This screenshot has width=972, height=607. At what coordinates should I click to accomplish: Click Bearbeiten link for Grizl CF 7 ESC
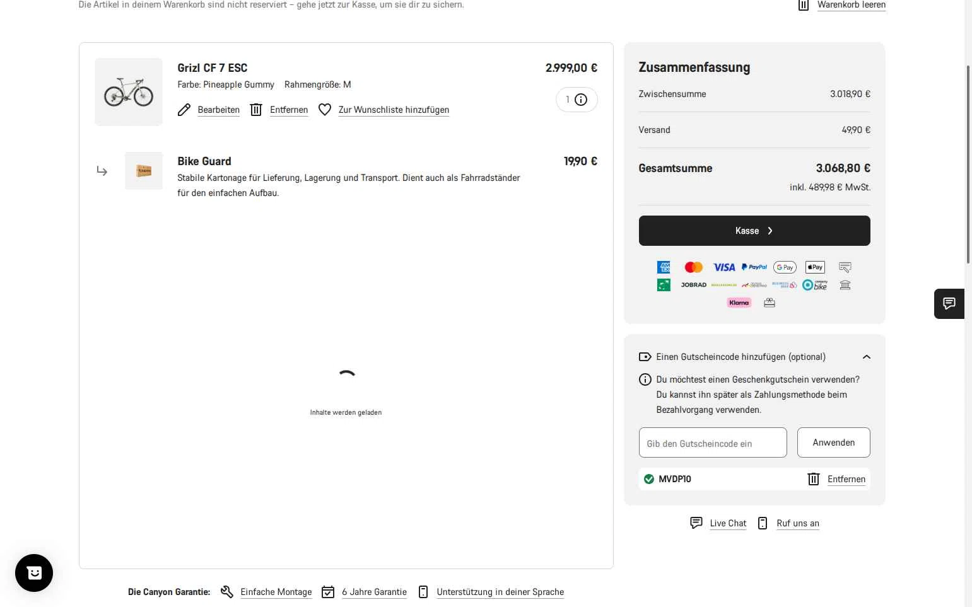click(218, 110)
